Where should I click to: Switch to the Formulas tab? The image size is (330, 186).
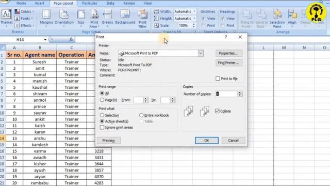click(89, 3)
